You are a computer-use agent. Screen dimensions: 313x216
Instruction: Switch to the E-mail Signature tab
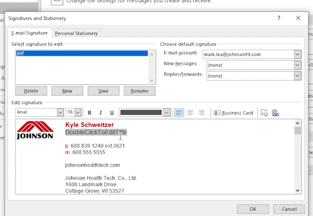coord(29,33)
